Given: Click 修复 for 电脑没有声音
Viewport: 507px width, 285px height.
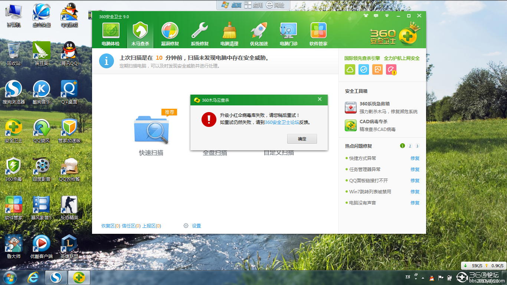Looking at the screenshot, I should click(x=415, y=203).
